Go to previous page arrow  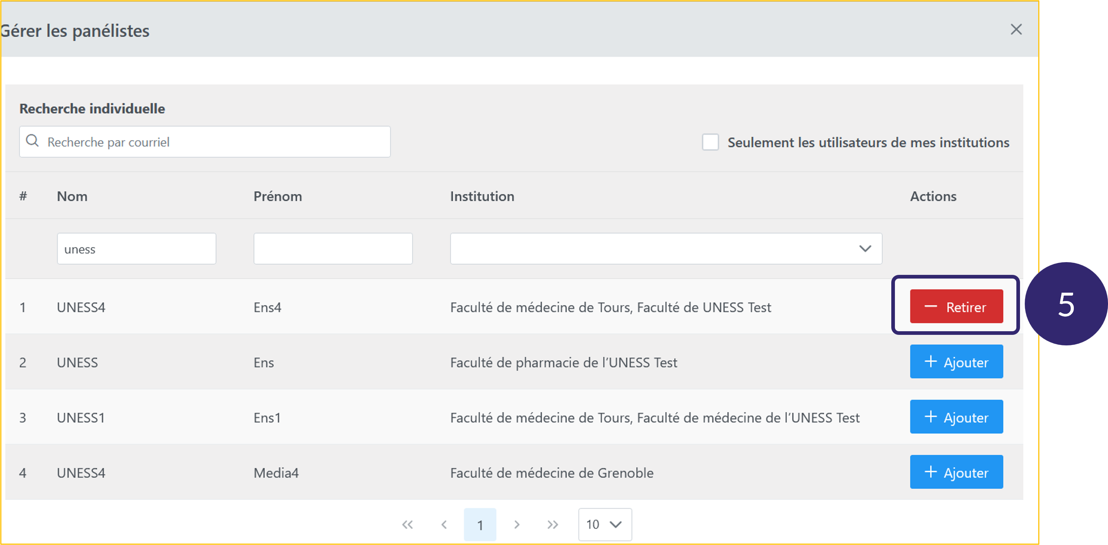444,524
